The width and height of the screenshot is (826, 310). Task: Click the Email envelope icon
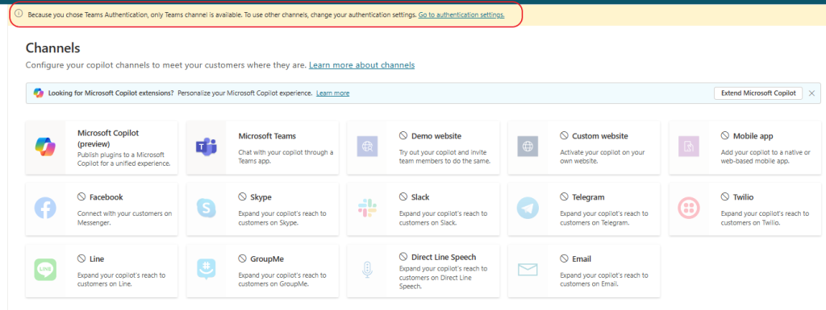pos(528,270)
